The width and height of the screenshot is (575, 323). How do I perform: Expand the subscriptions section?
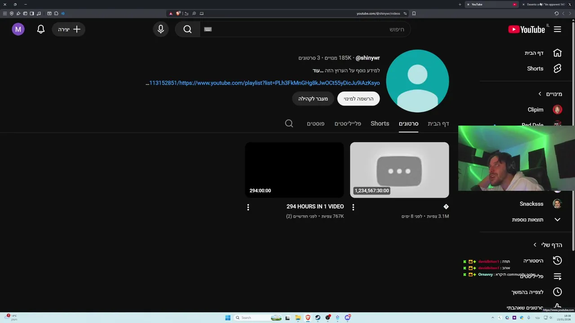click(550, 94)
